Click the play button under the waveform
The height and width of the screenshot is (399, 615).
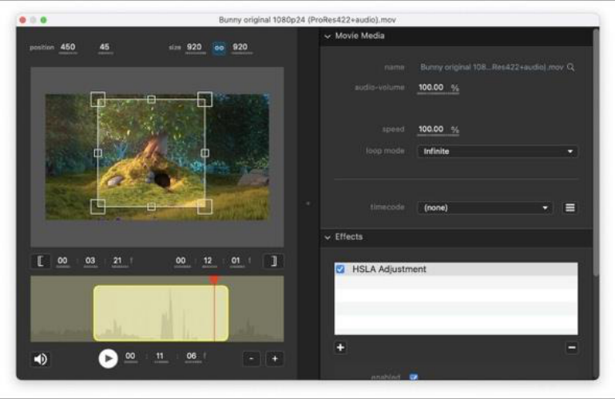[x=108, y=358]
